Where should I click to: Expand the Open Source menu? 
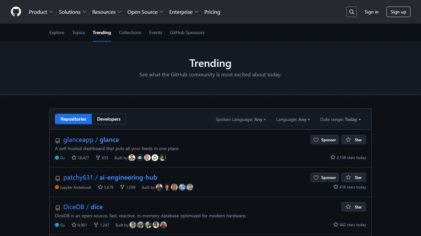coord(145,12)
